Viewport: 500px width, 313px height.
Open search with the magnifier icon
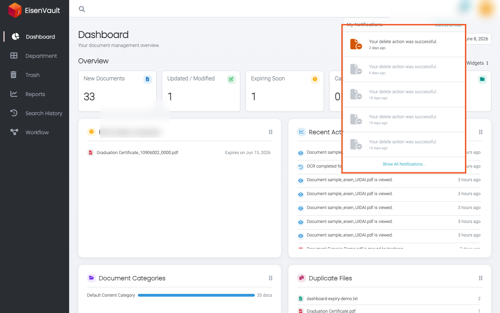(x=82, y=9)
